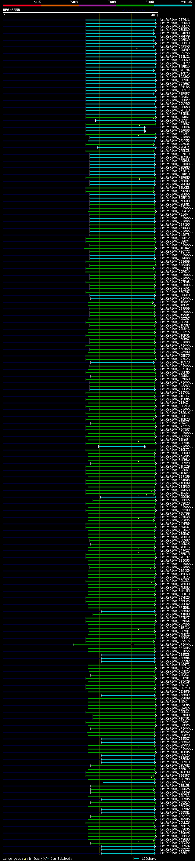
Task: Click the UniRef100_P61604 hit label
Action: [175, 215]
